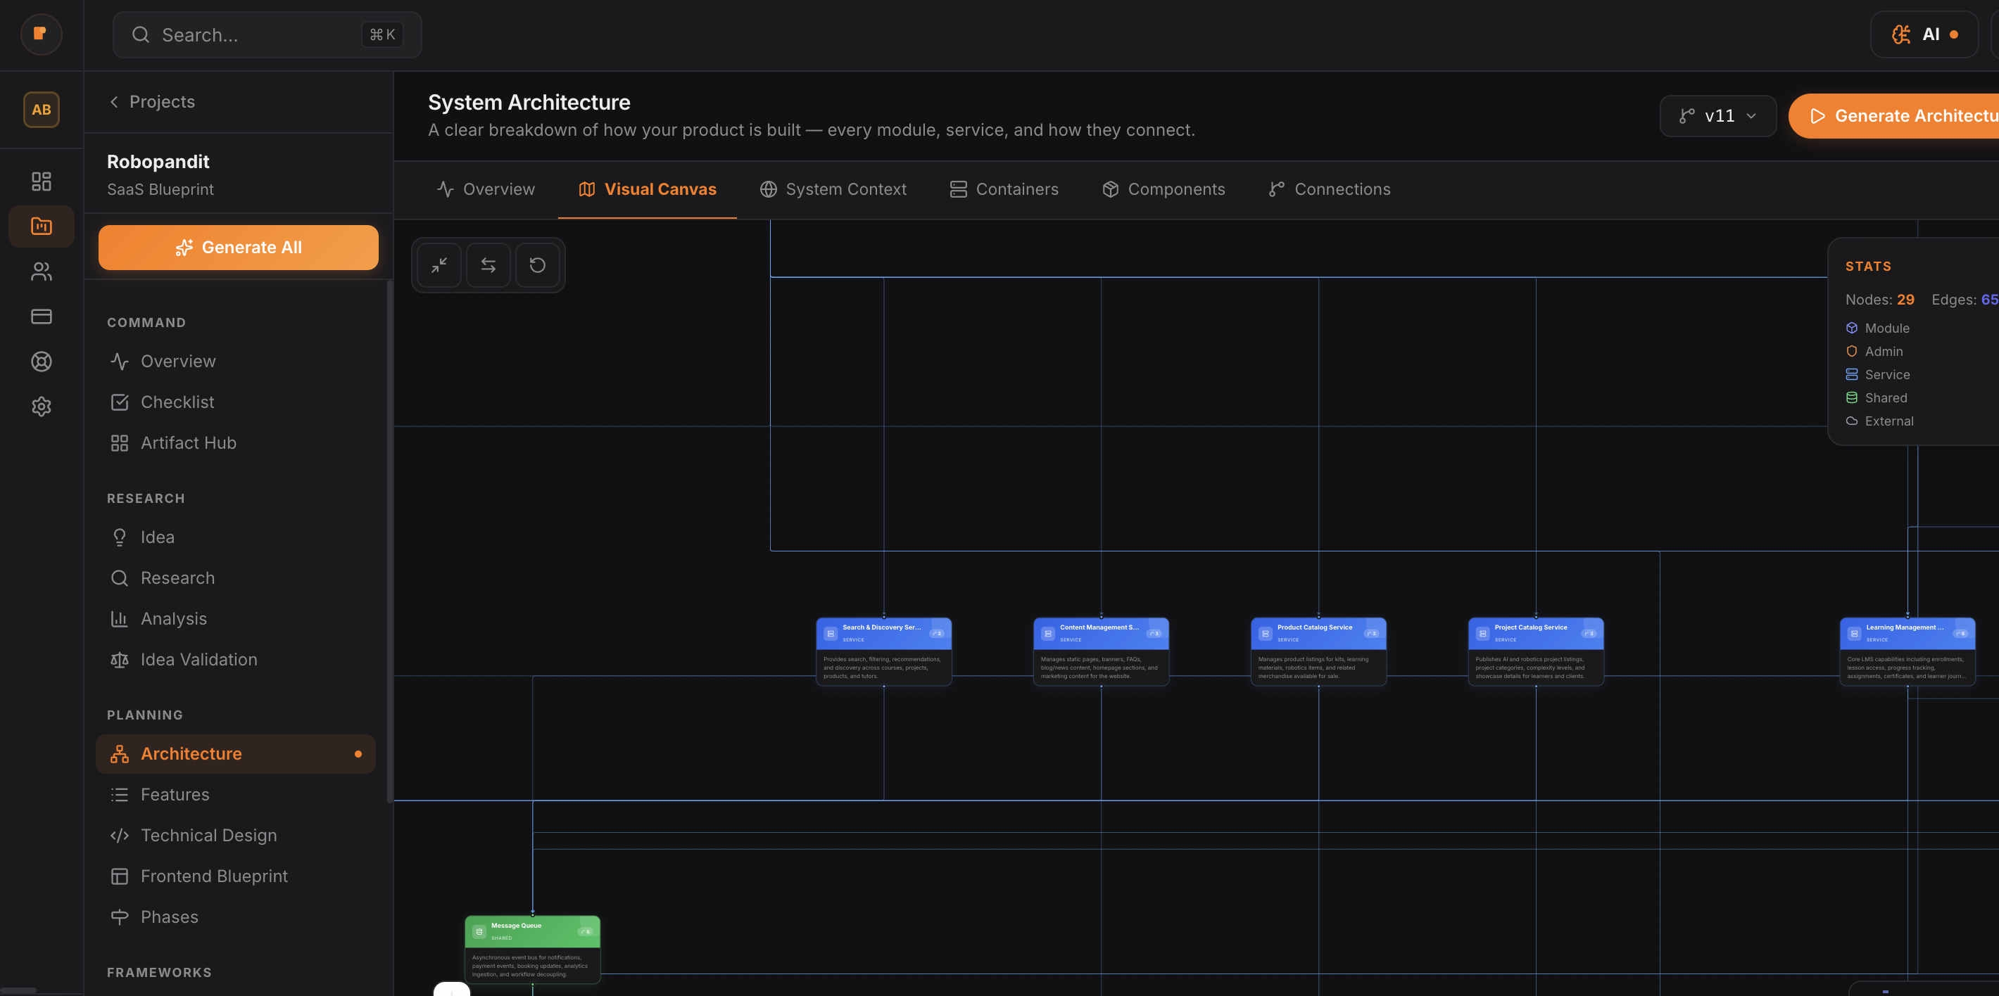
Task: Click the swap-direction arrows icon above the canvas
Action: 488,264
